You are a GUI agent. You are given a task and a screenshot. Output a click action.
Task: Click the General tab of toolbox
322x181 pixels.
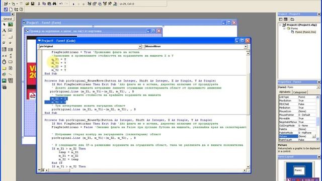tap(8, 19)
